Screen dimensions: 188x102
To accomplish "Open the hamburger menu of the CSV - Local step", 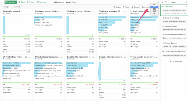I will coord(187,7).
